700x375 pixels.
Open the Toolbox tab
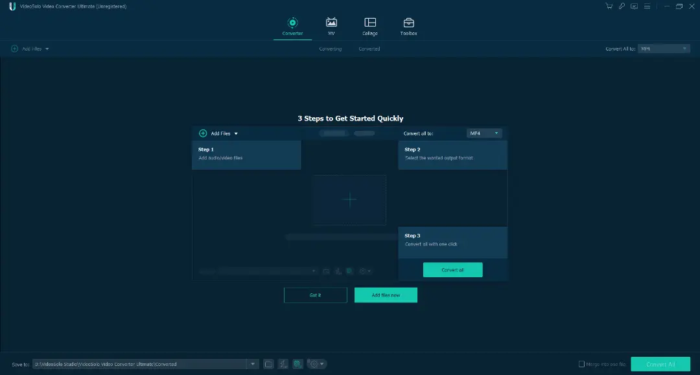[408, 27]
